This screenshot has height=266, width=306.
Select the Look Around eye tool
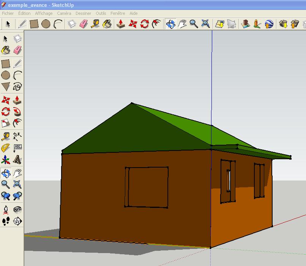[x=17, y=209]
